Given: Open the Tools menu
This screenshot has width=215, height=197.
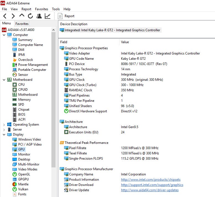Looking at the screenshot, I should [56, 9].
